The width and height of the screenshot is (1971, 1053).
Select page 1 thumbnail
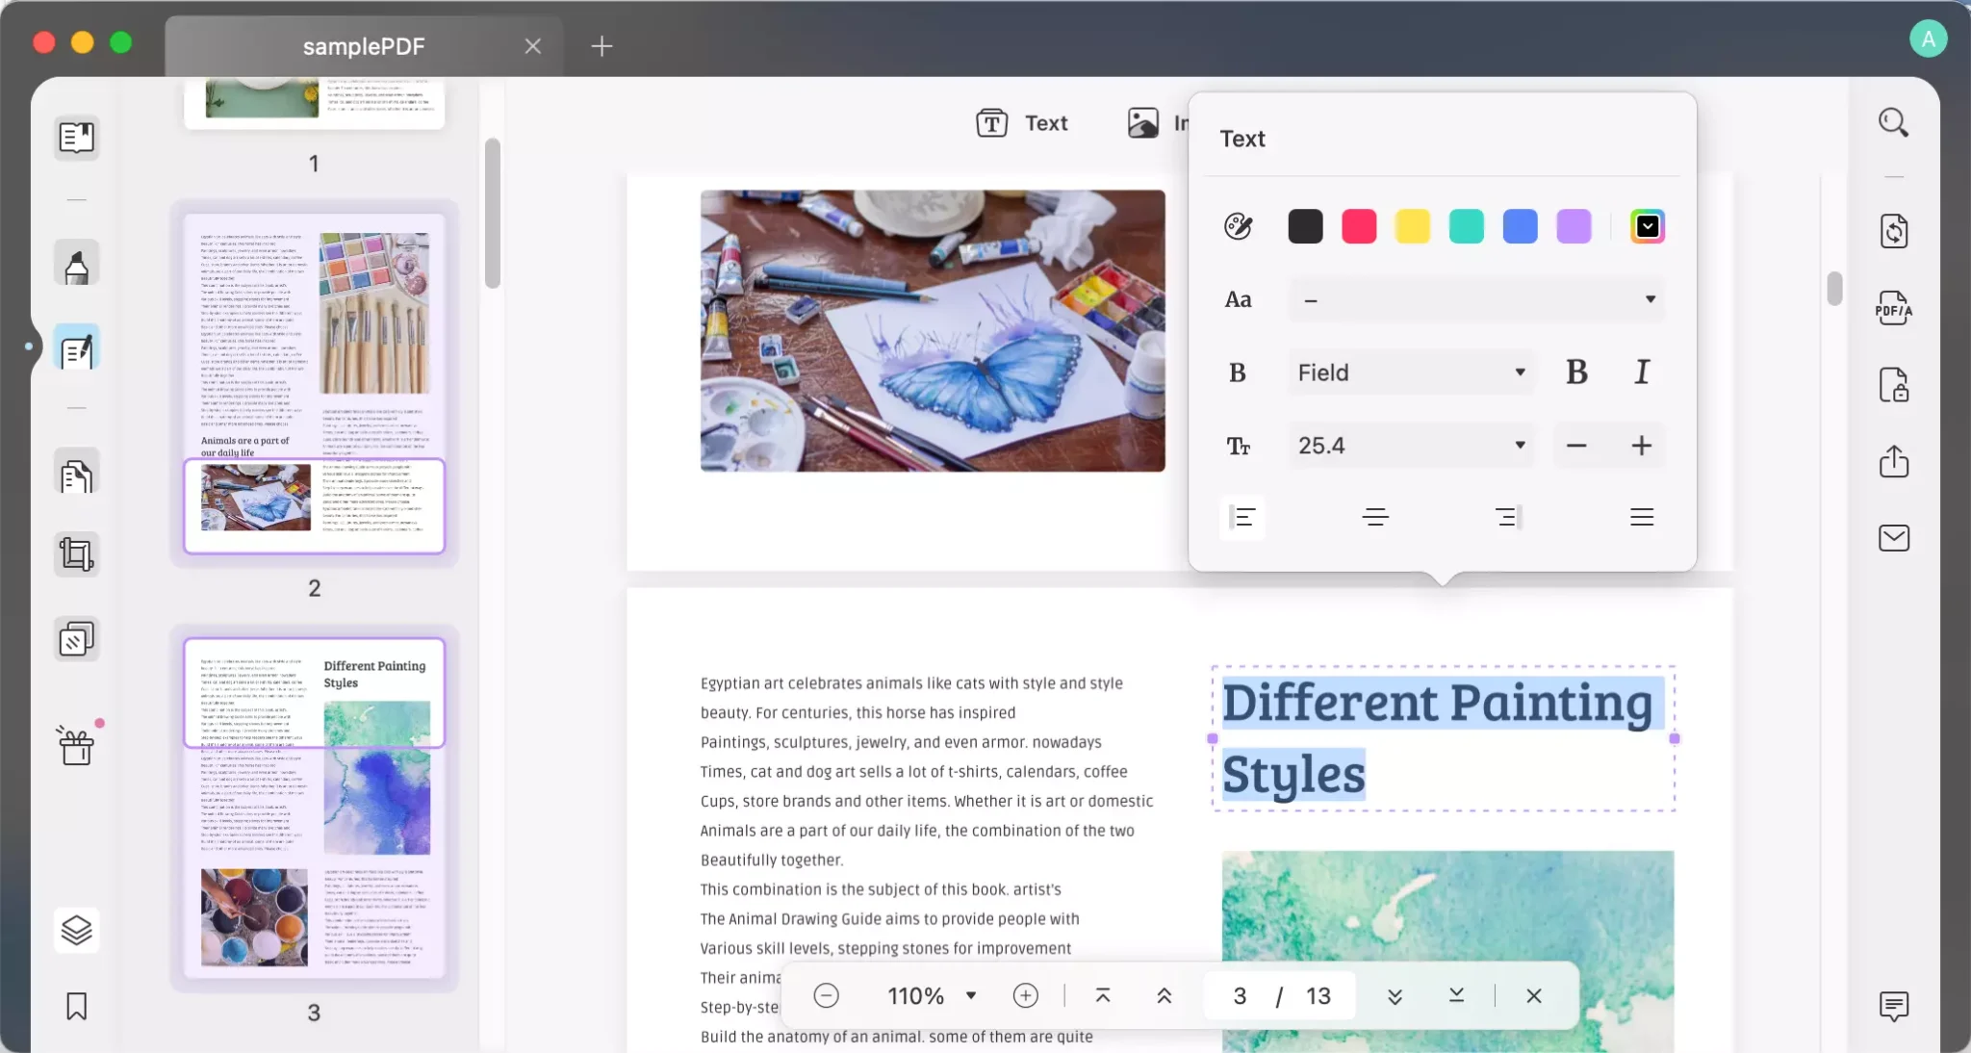point(314,102)
